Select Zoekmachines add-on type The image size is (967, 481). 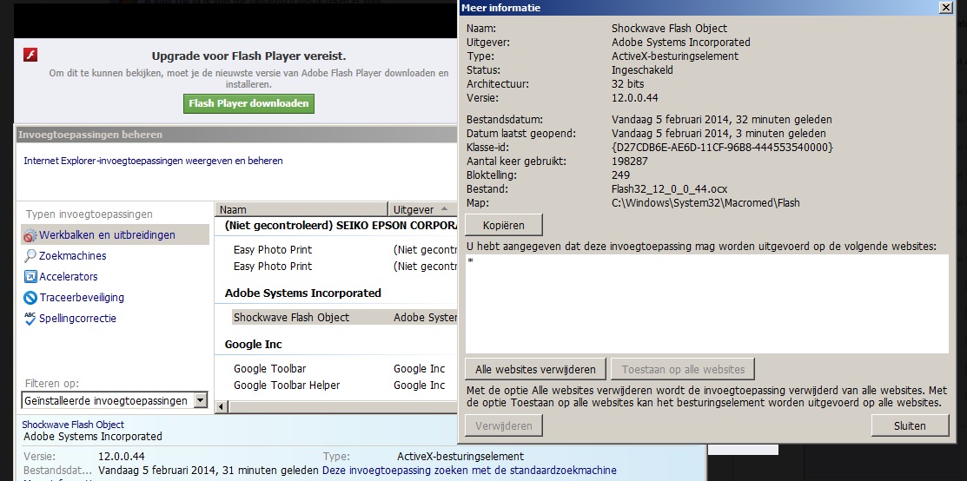tap(73, 256)
